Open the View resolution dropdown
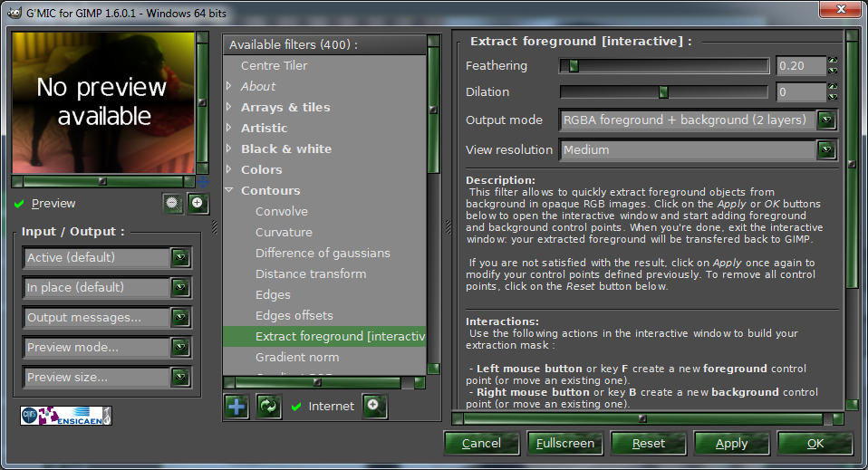This screenshot has height=470, width=868. [698, 150]
